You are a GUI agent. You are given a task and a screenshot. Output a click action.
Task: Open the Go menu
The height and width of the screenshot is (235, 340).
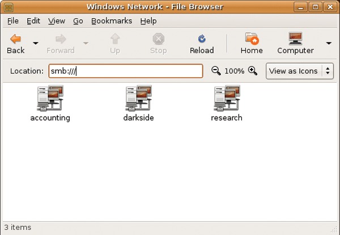(78, 21)
